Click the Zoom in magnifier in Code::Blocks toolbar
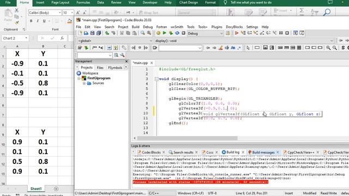349x196 pixels. click(328, 48)
